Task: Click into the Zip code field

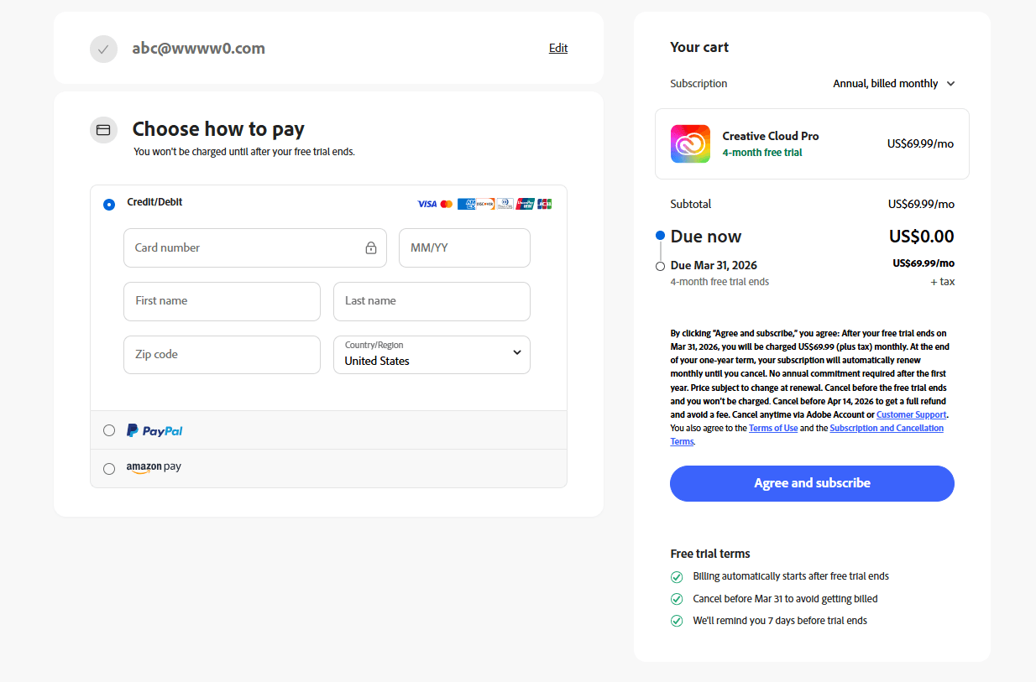Action: tap(222, 355)
